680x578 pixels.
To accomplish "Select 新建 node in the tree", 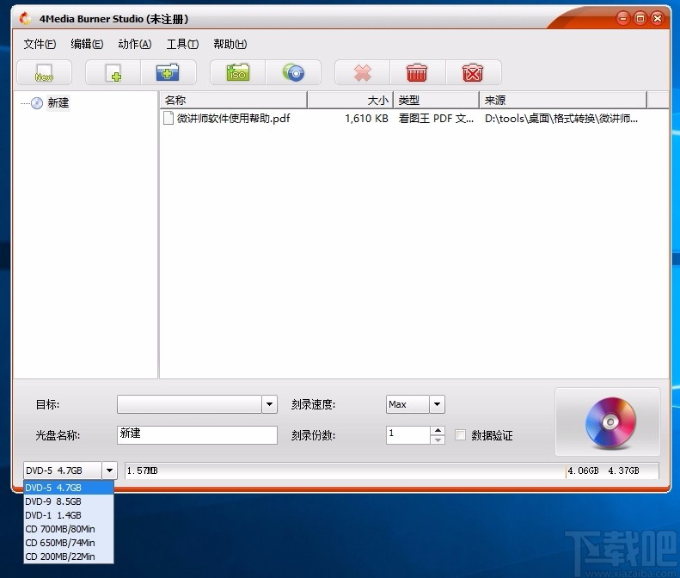I will 58,103.
